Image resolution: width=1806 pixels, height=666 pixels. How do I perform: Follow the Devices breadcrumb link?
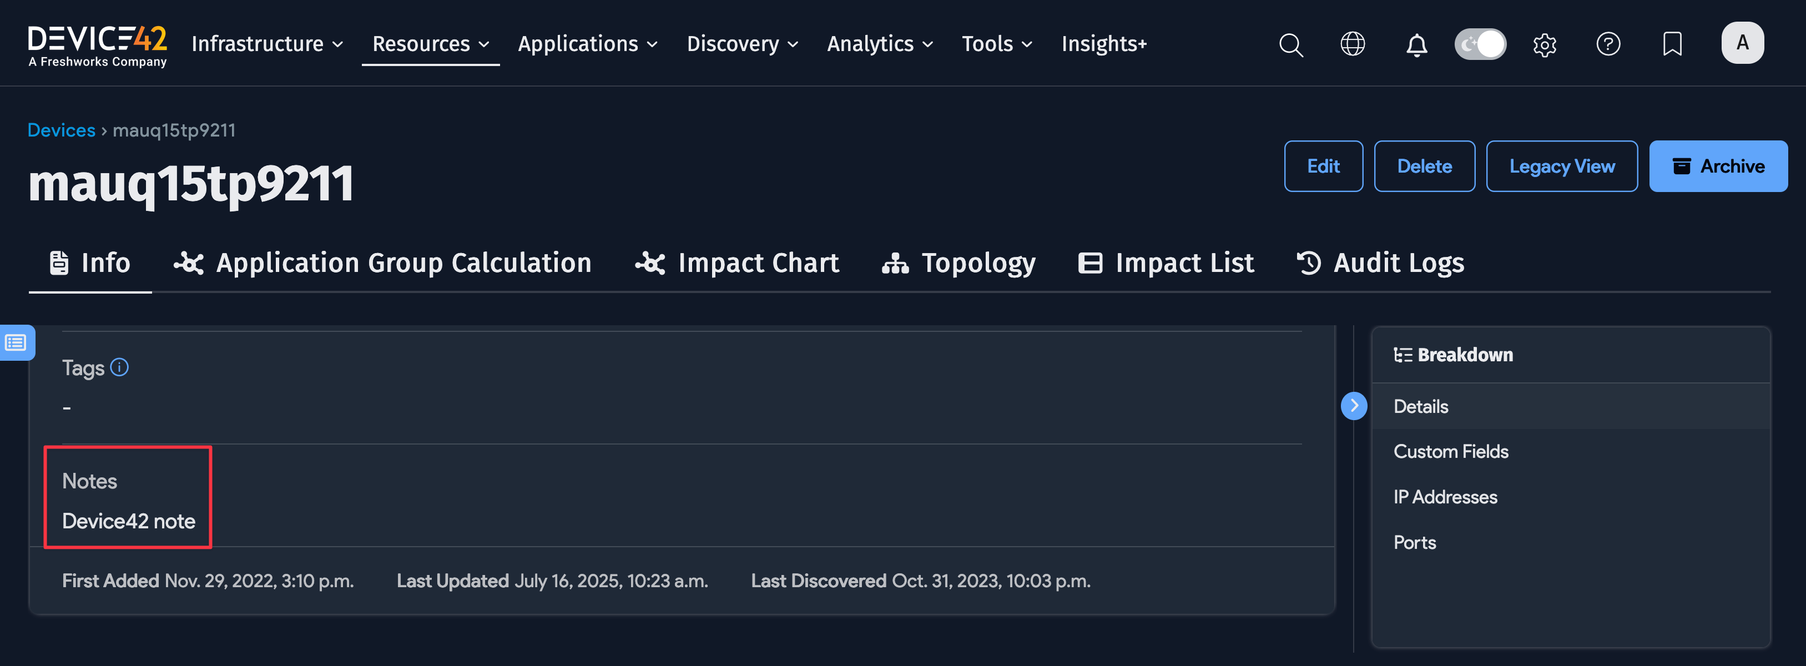point(61,130)
